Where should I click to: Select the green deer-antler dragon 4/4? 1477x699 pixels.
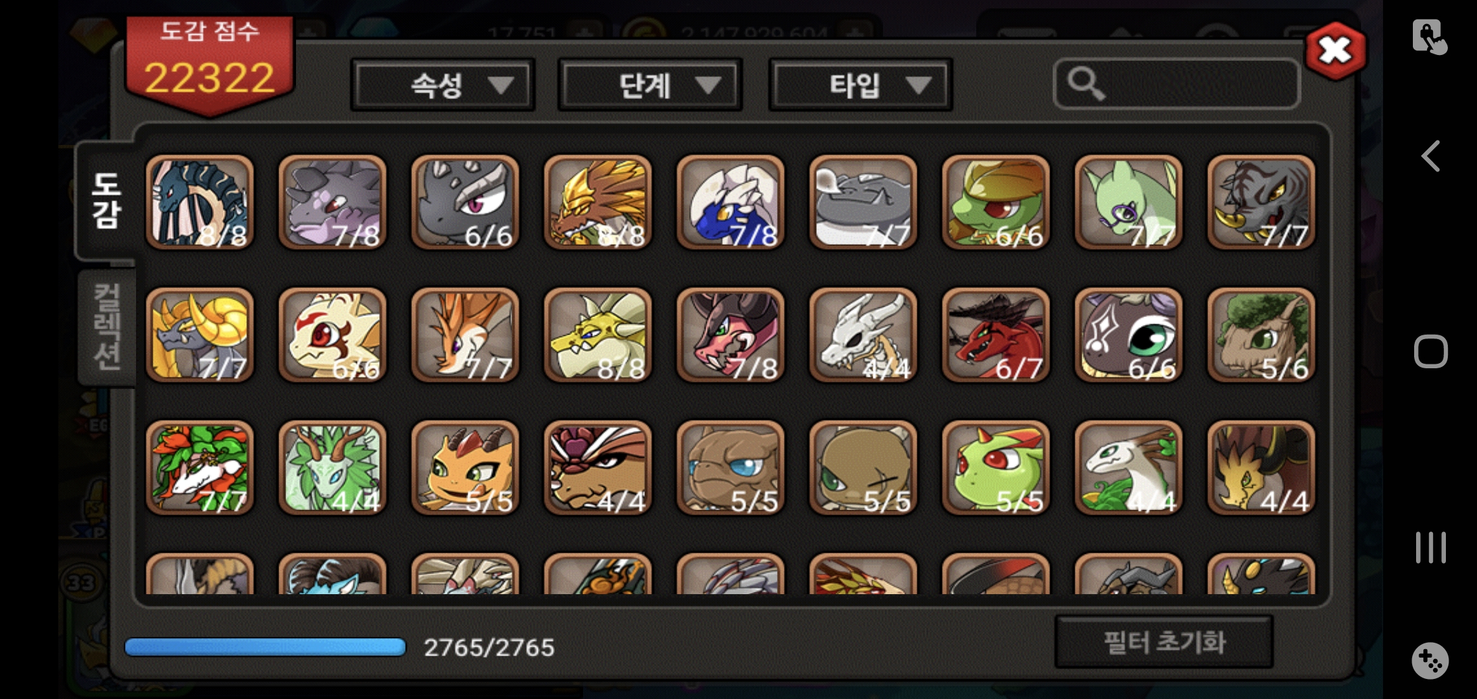coord(332,467)
